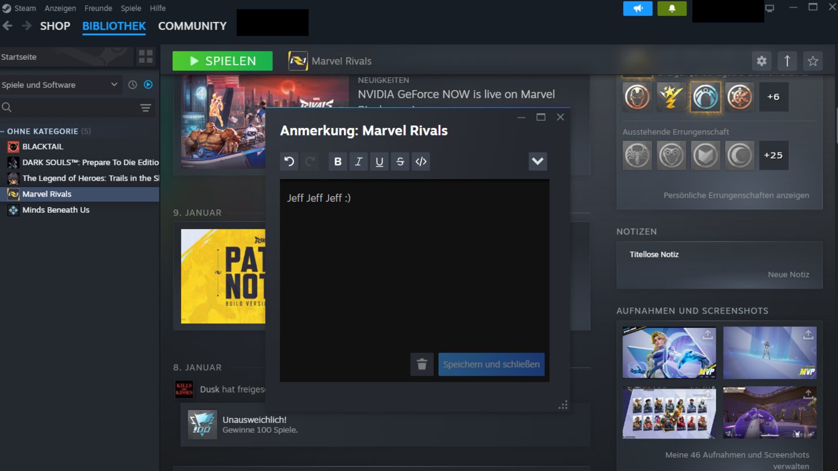The height and width of the screenshot is (471, 838).
Task: Expand the formatting options chevron in the note dialog
Action: point(537,161)
